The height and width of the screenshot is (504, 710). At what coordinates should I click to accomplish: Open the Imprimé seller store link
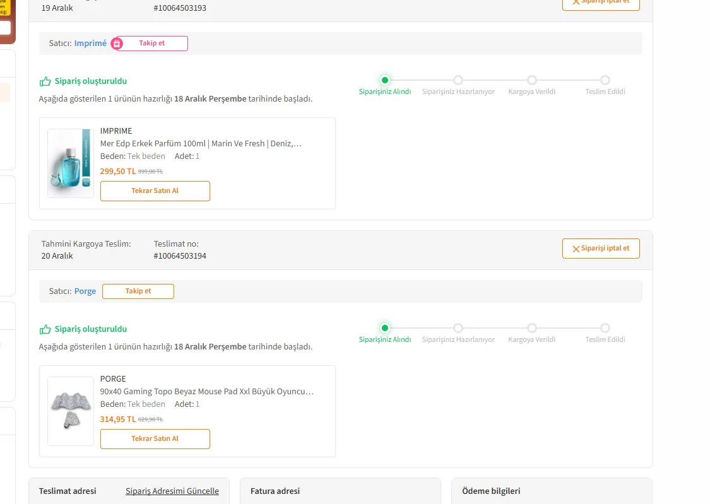coord(90,44)
